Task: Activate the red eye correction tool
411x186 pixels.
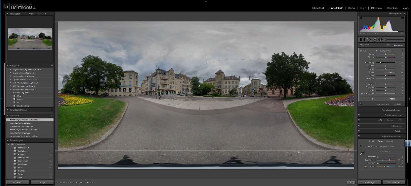Action: tap(375, 40)
